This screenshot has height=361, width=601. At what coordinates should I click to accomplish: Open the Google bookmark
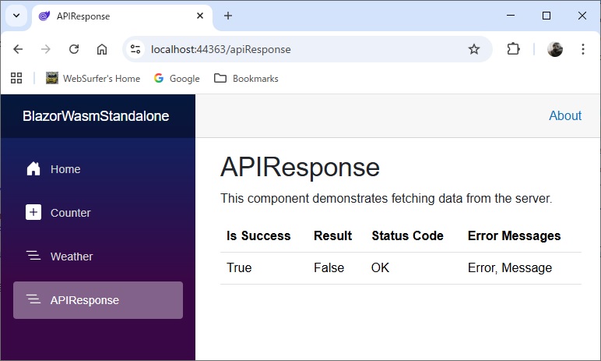click(177, 78)
